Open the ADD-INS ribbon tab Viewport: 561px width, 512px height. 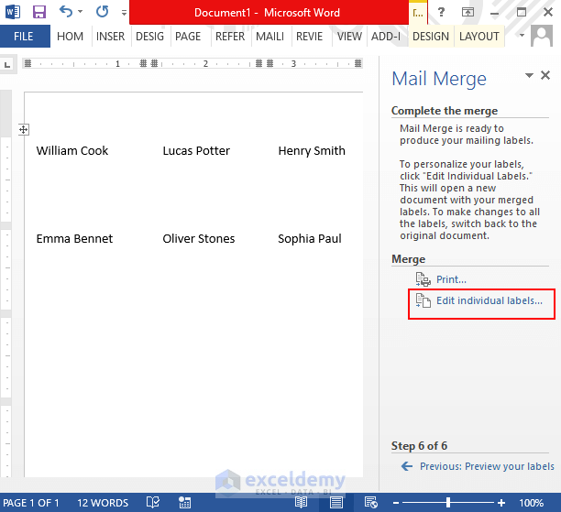point(386,36)
